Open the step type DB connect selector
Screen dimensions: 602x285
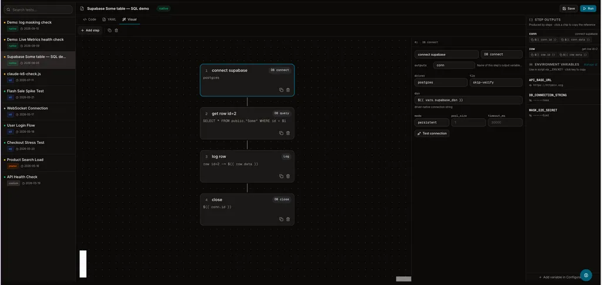click(501, 55)
